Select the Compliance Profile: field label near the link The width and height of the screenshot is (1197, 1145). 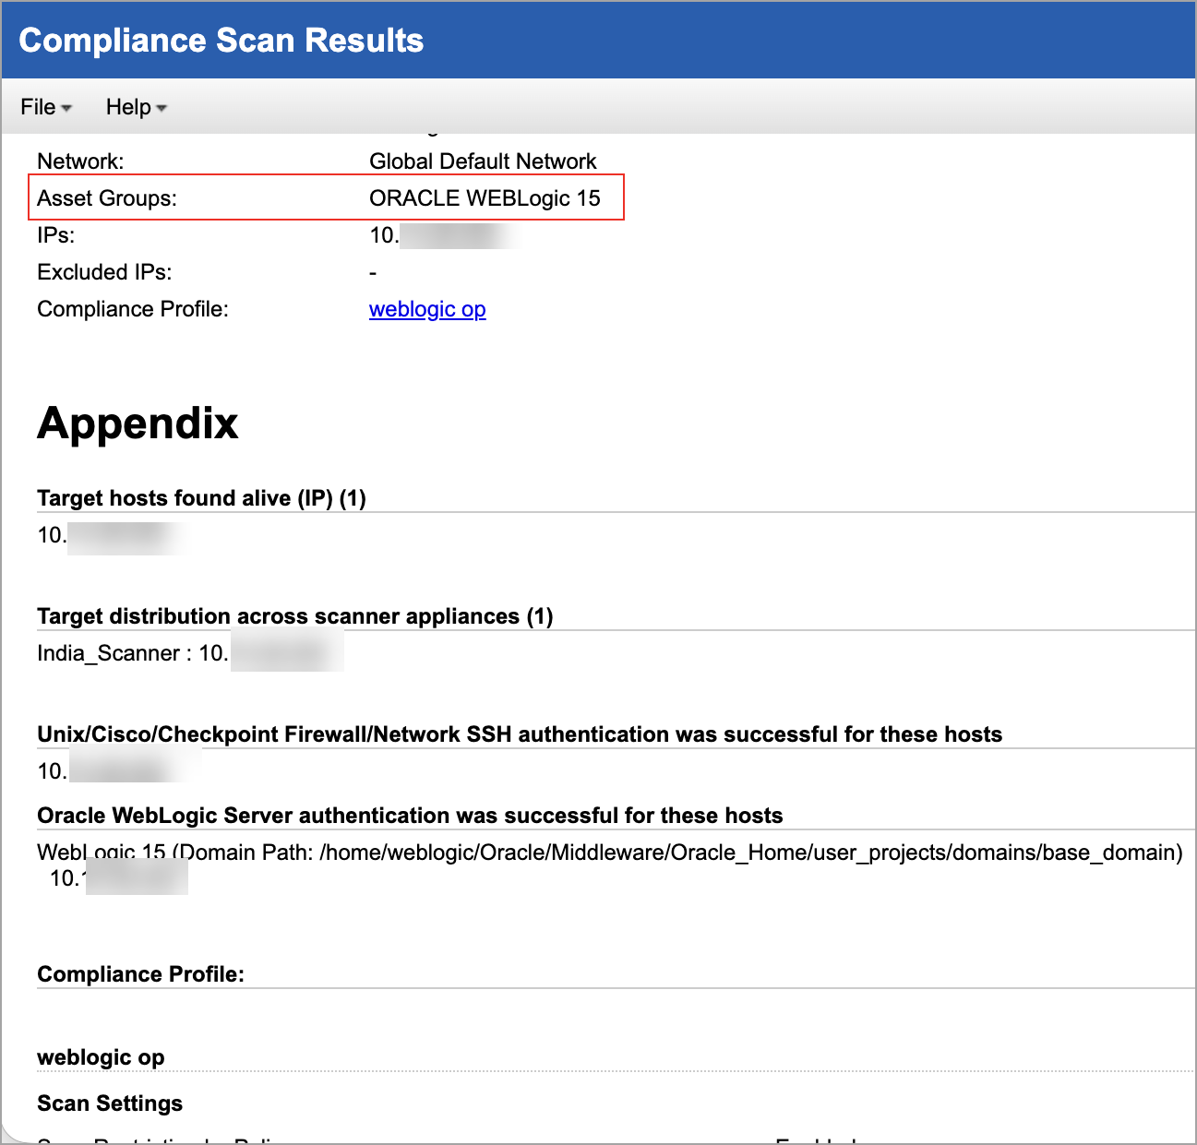coord(133,309)
